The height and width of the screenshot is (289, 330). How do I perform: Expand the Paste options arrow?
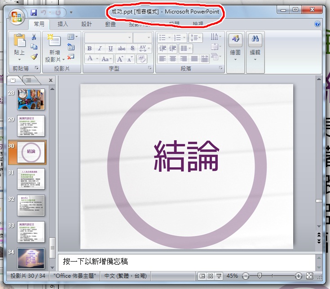[x=19, y=60]
